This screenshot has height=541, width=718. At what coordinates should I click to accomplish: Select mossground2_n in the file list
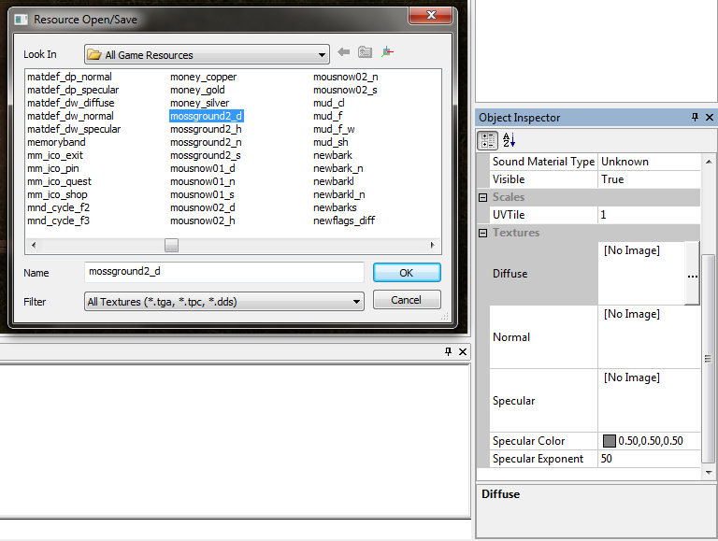(x=206, y=142)
